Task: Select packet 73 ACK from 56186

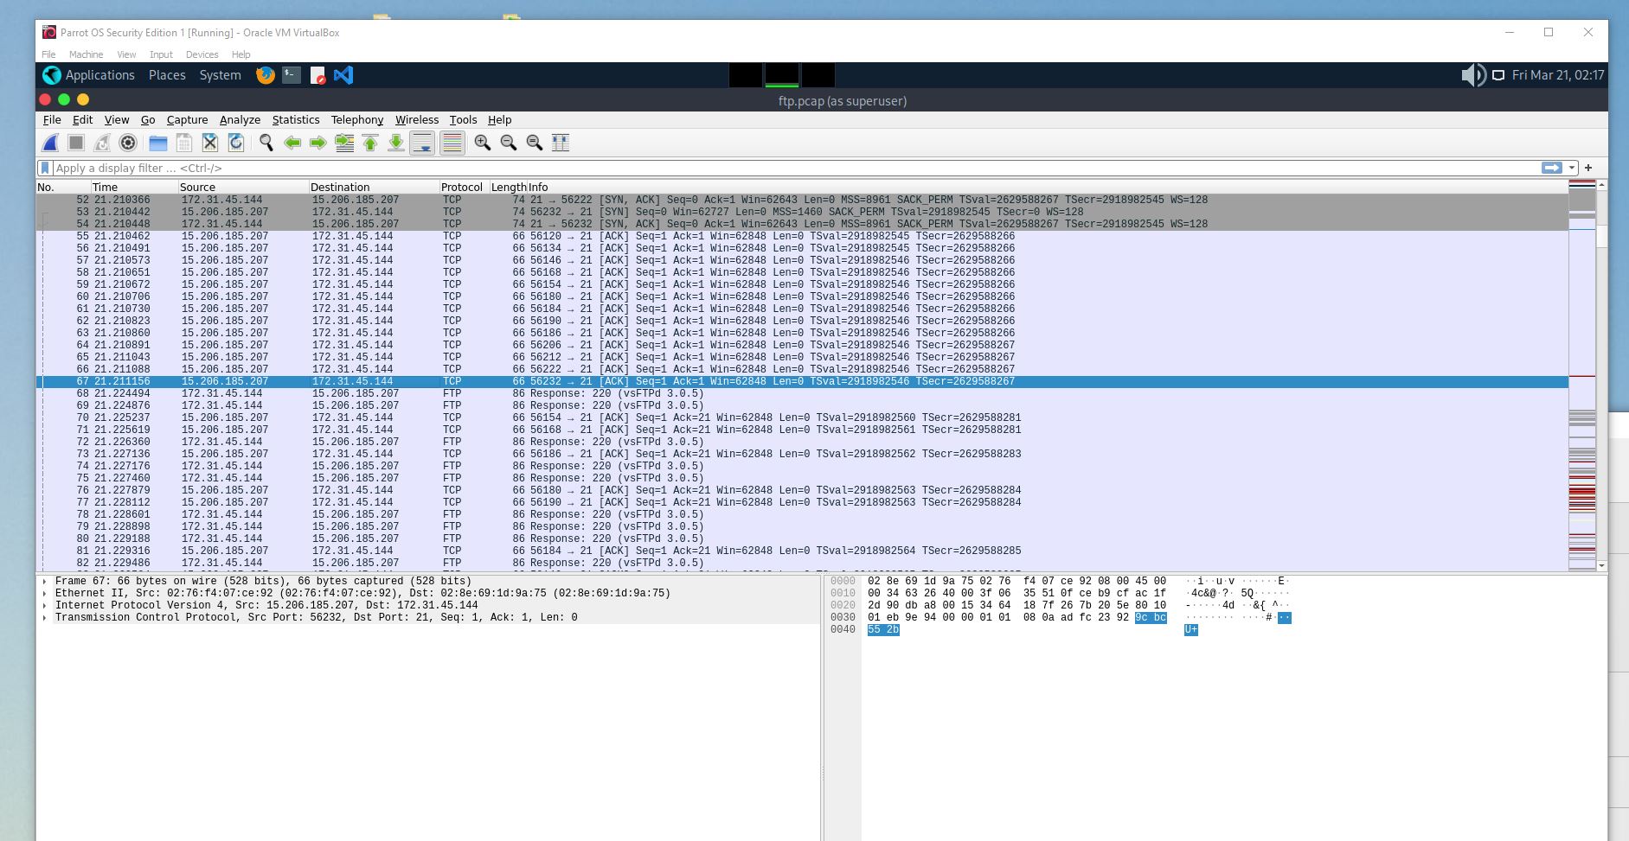Action: [x=802, y=454]
